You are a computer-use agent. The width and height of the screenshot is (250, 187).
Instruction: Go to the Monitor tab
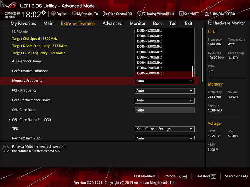click(138, 24)
